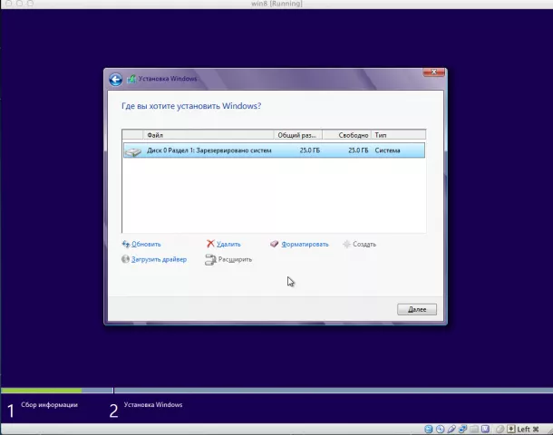The width and height of the screenshot is (553, 435).
Task: Click the Форматировать eraser icon
Action: pos(275,244)
